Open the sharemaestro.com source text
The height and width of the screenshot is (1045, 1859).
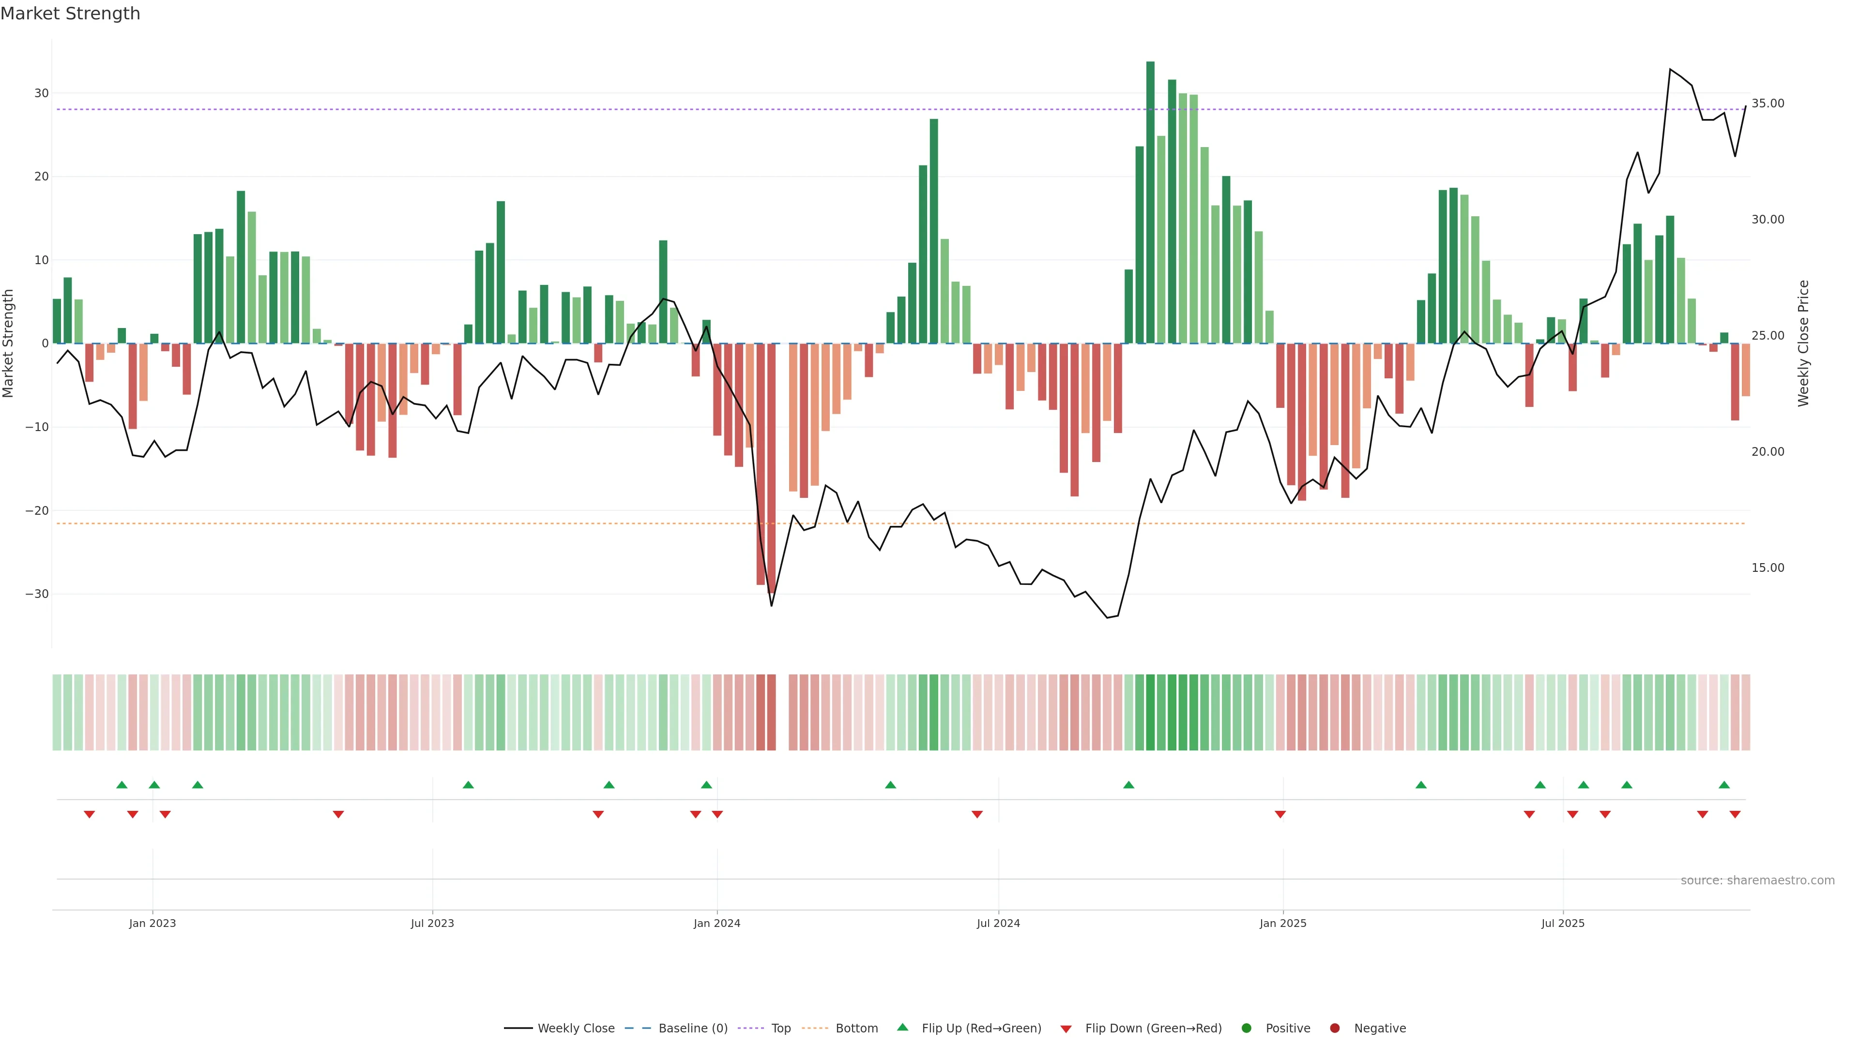[1757, 880]
